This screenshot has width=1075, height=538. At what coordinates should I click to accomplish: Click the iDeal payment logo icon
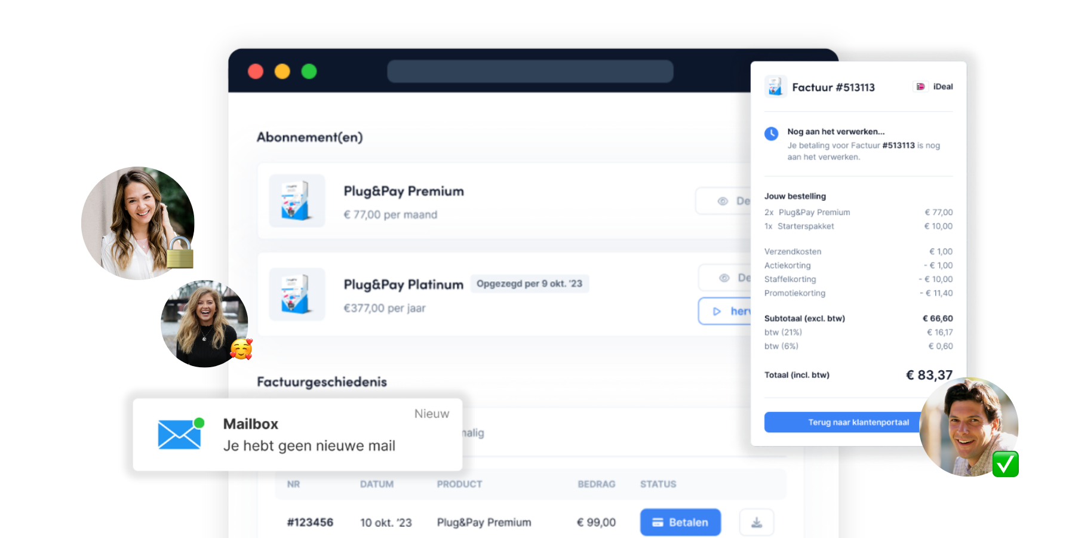pyautogui.click(x=920, y=87)
